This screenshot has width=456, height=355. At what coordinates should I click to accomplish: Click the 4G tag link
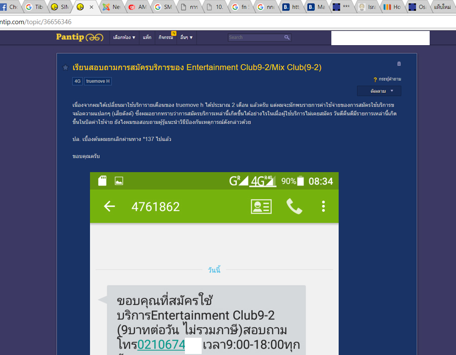pos(78,81)
